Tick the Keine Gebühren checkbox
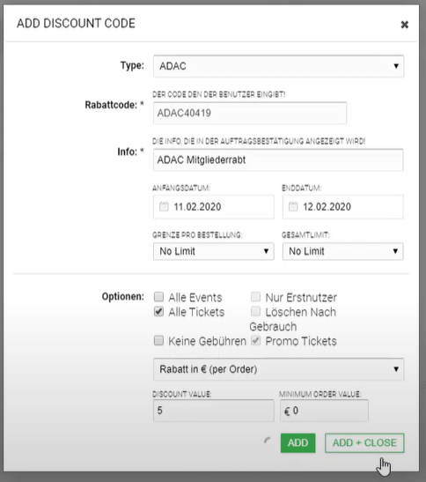This screenshot has width=426, height=482. 158,341
